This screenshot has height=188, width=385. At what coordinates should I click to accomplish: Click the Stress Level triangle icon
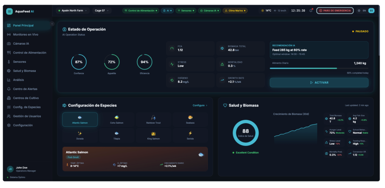click(326, 142)
